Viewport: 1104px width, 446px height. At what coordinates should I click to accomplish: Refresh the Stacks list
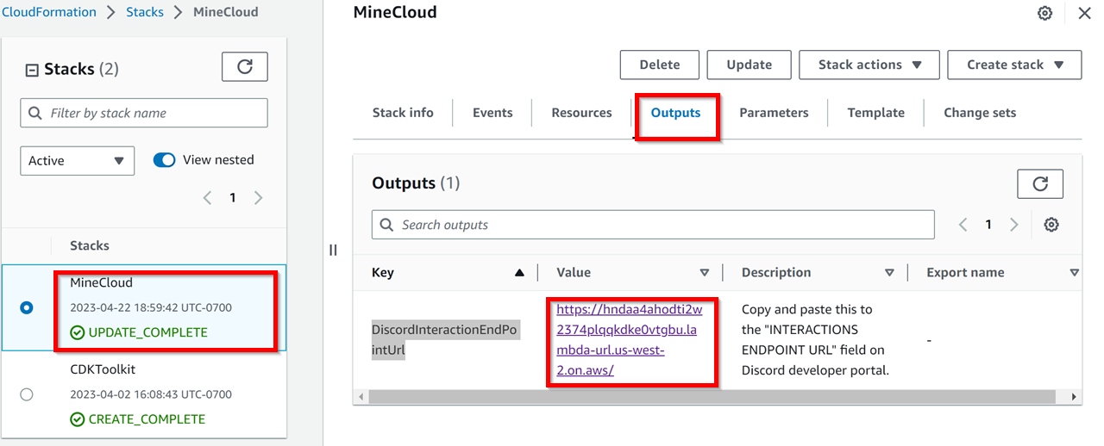pyautogui.click(x=245, y=66)
